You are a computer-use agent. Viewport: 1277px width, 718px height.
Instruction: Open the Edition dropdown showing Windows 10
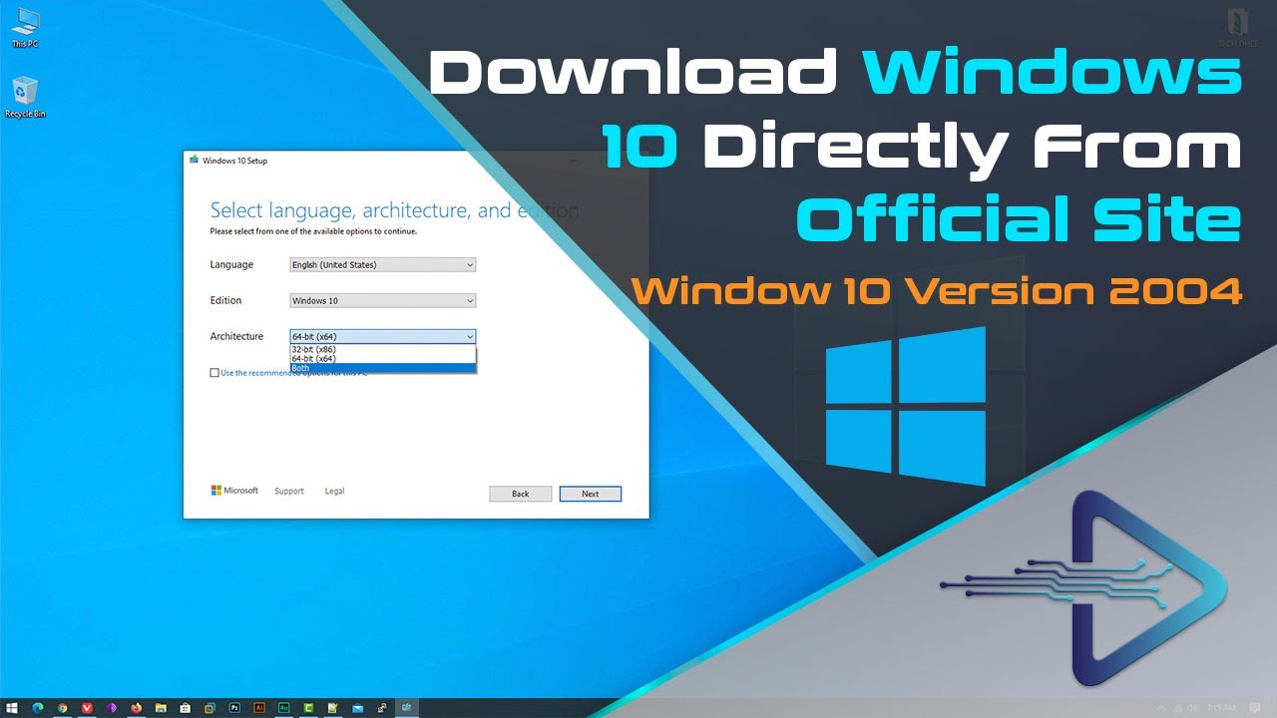(383, 301)
